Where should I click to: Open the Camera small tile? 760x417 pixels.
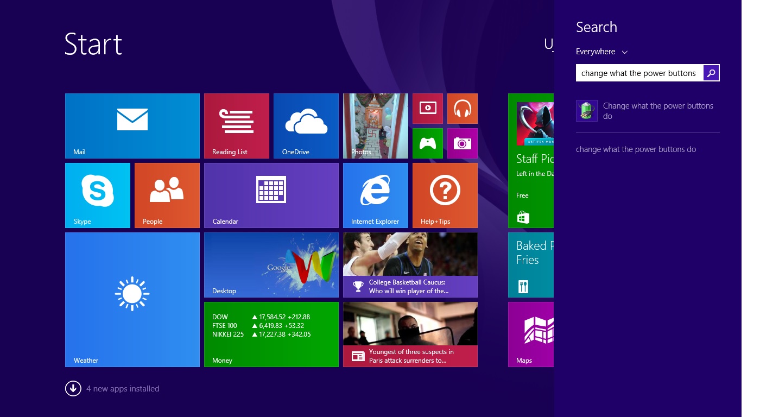[463, 143]
